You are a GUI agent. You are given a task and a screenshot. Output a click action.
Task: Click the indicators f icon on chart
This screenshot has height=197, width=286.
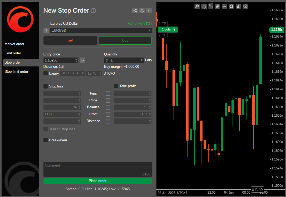pyautogui.click(x=231, y=7)
